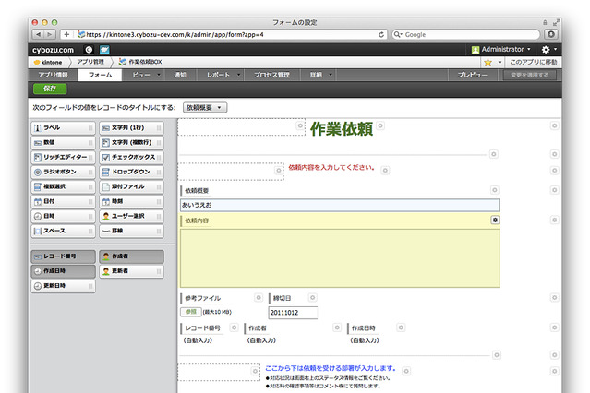Open settings gear next to 作業依頼 heading

tap(380, 125)
